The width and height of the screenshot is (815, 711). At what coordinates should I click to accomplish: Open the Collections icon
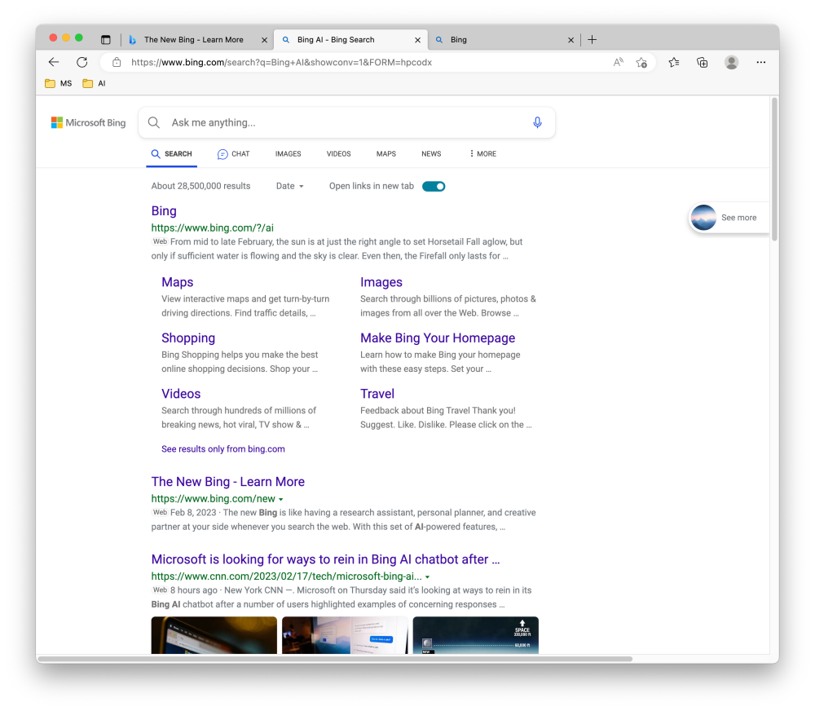point(703,63)
